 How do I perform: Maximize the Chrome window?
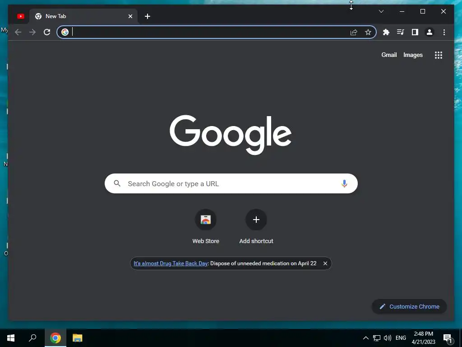click(x=422, y=11)
